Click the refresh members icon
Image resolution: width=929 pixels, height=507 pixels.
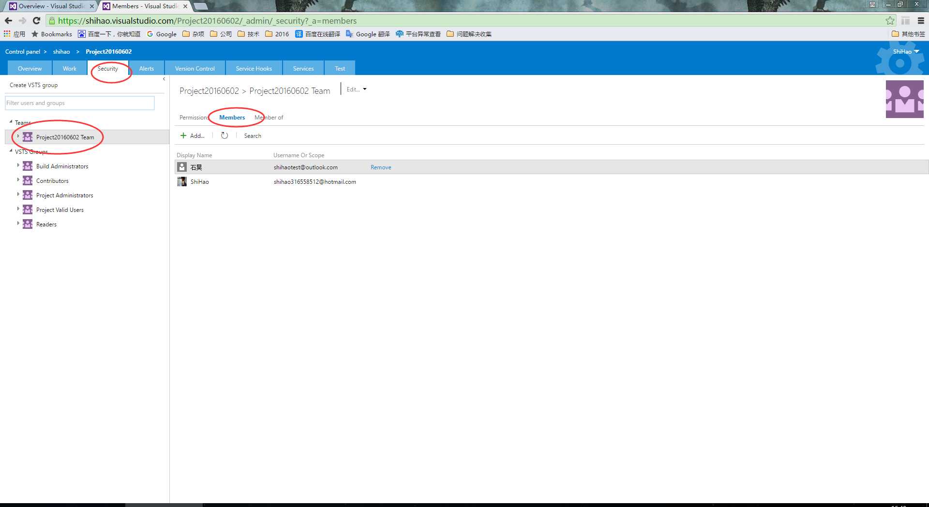(225, 135)
